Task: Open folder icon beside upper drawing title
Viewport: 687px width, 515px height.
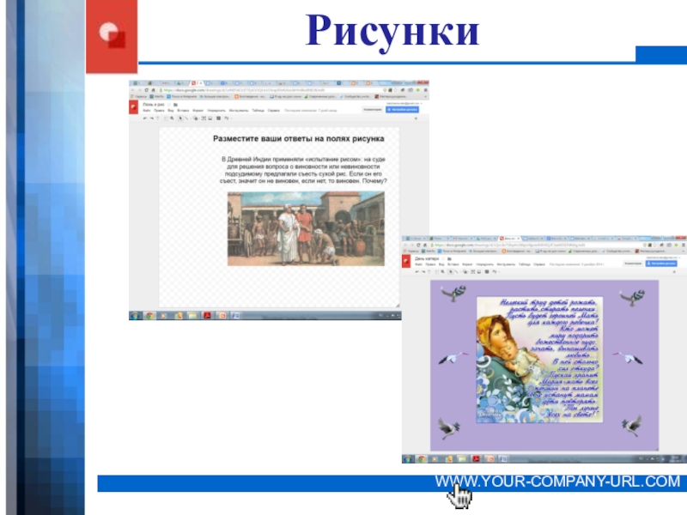Action: click(175, 105)
